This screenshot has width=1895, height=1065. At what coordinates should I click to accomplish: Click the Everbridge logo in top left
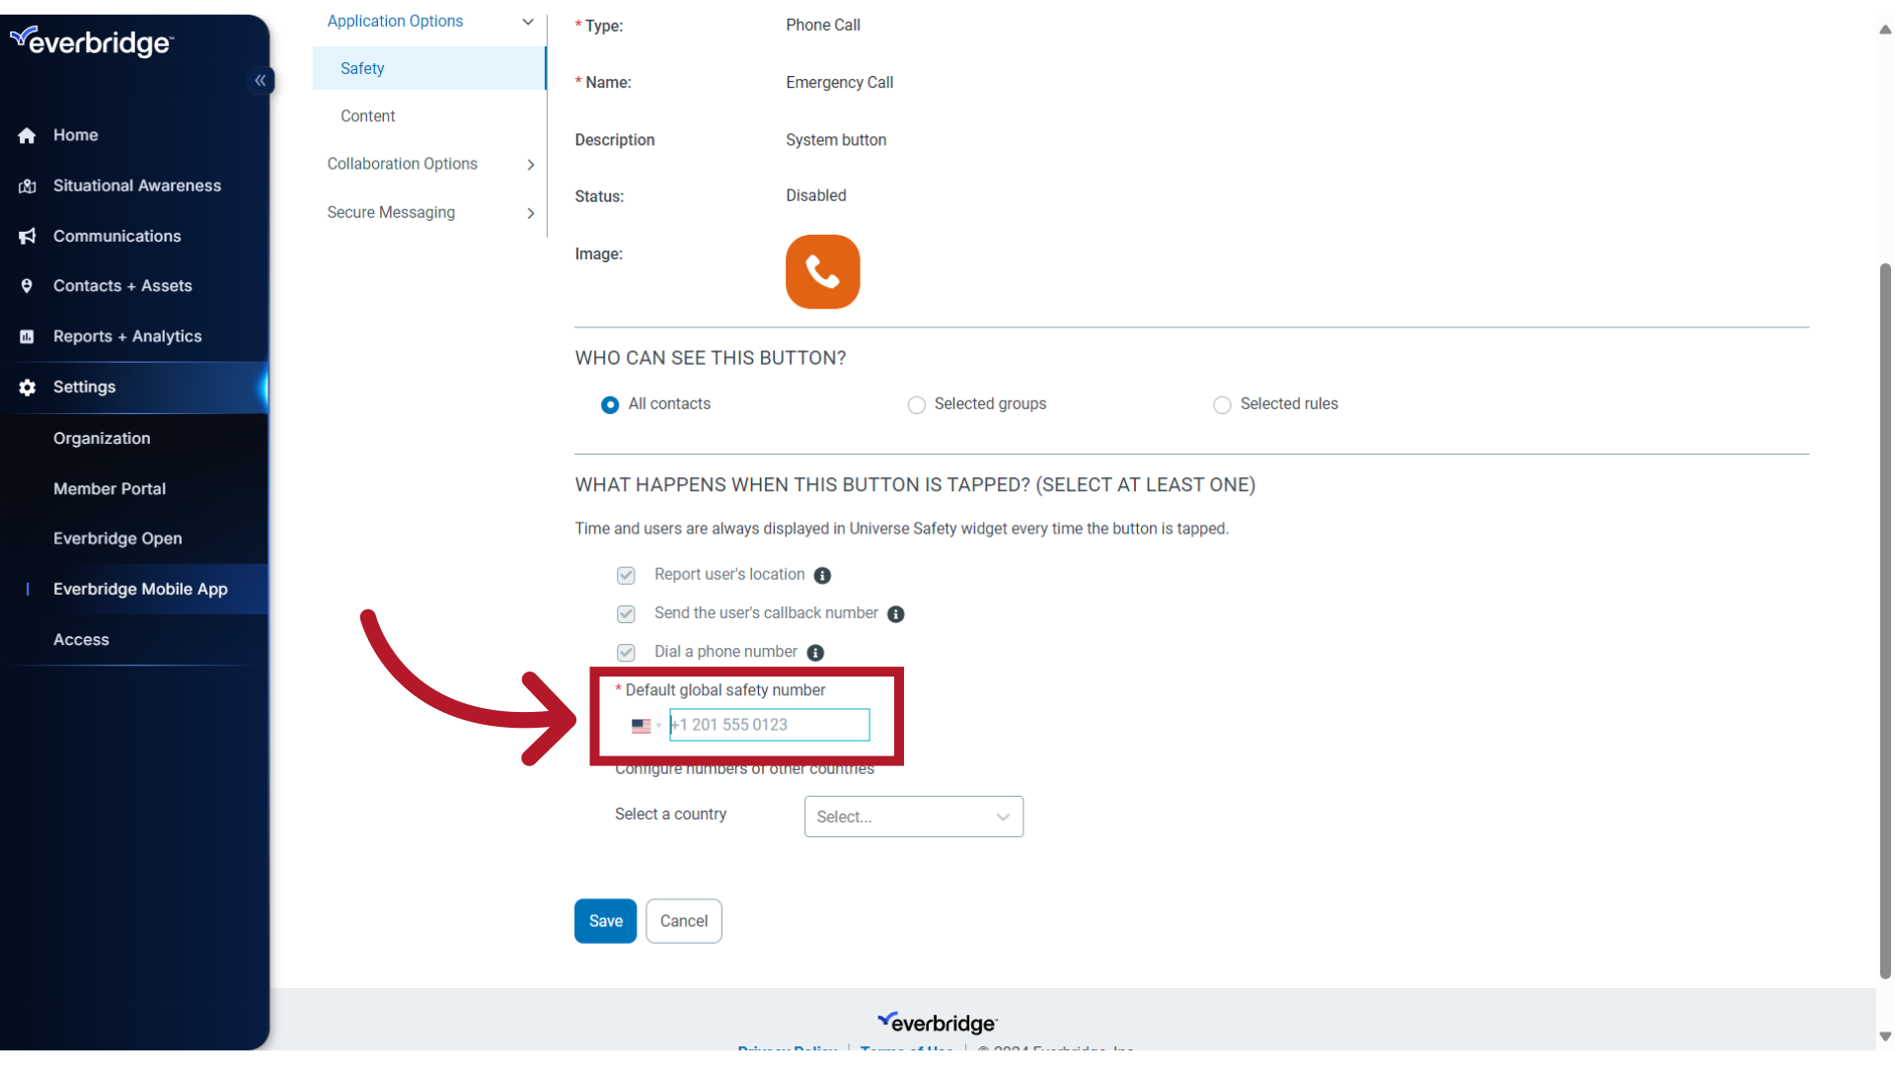coord(89,43)
